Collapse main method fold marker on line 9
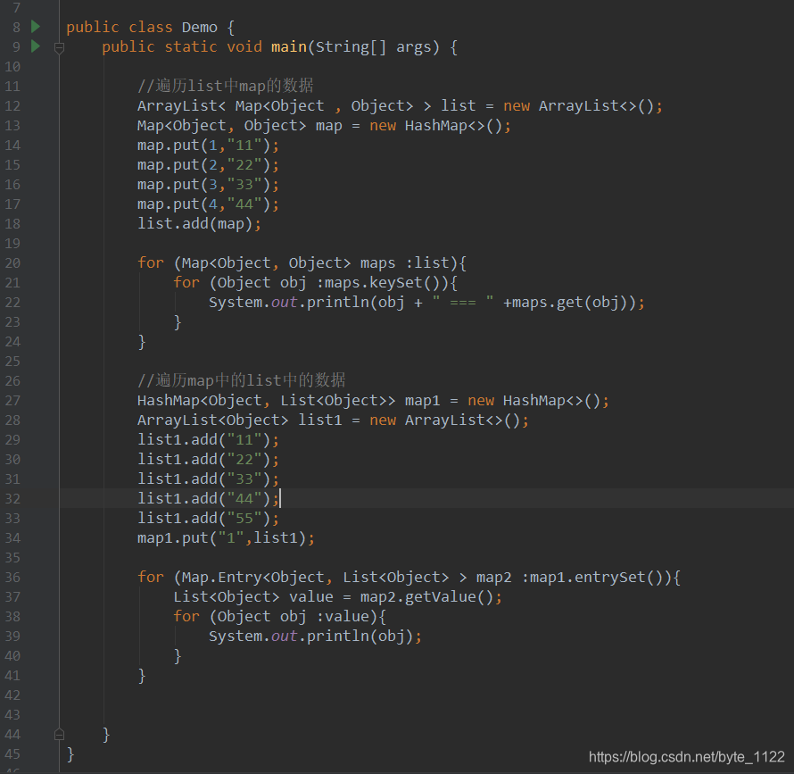 [x=59, y=48]
